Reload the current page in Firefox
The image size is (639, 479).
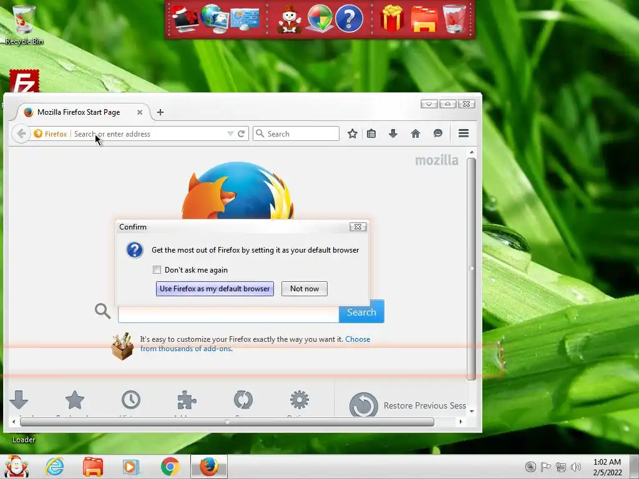tap(241, 133)
